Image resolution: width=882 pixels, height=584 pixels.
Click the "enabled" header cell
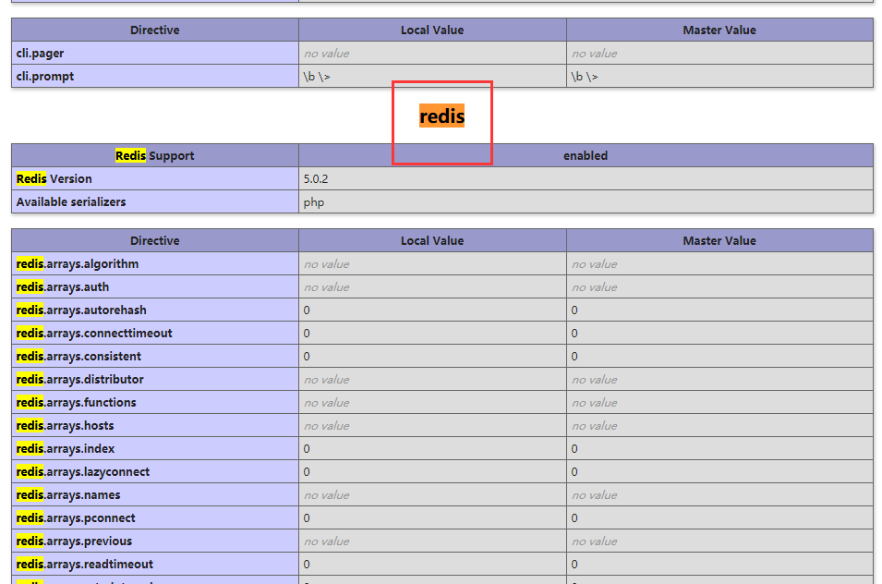pyautogui.click(x=586, y=155)
